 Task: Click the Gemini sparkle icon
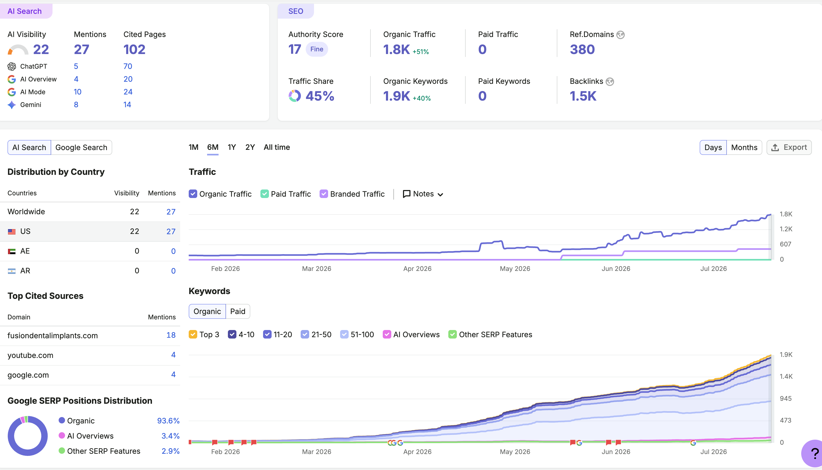click(12, 105)
